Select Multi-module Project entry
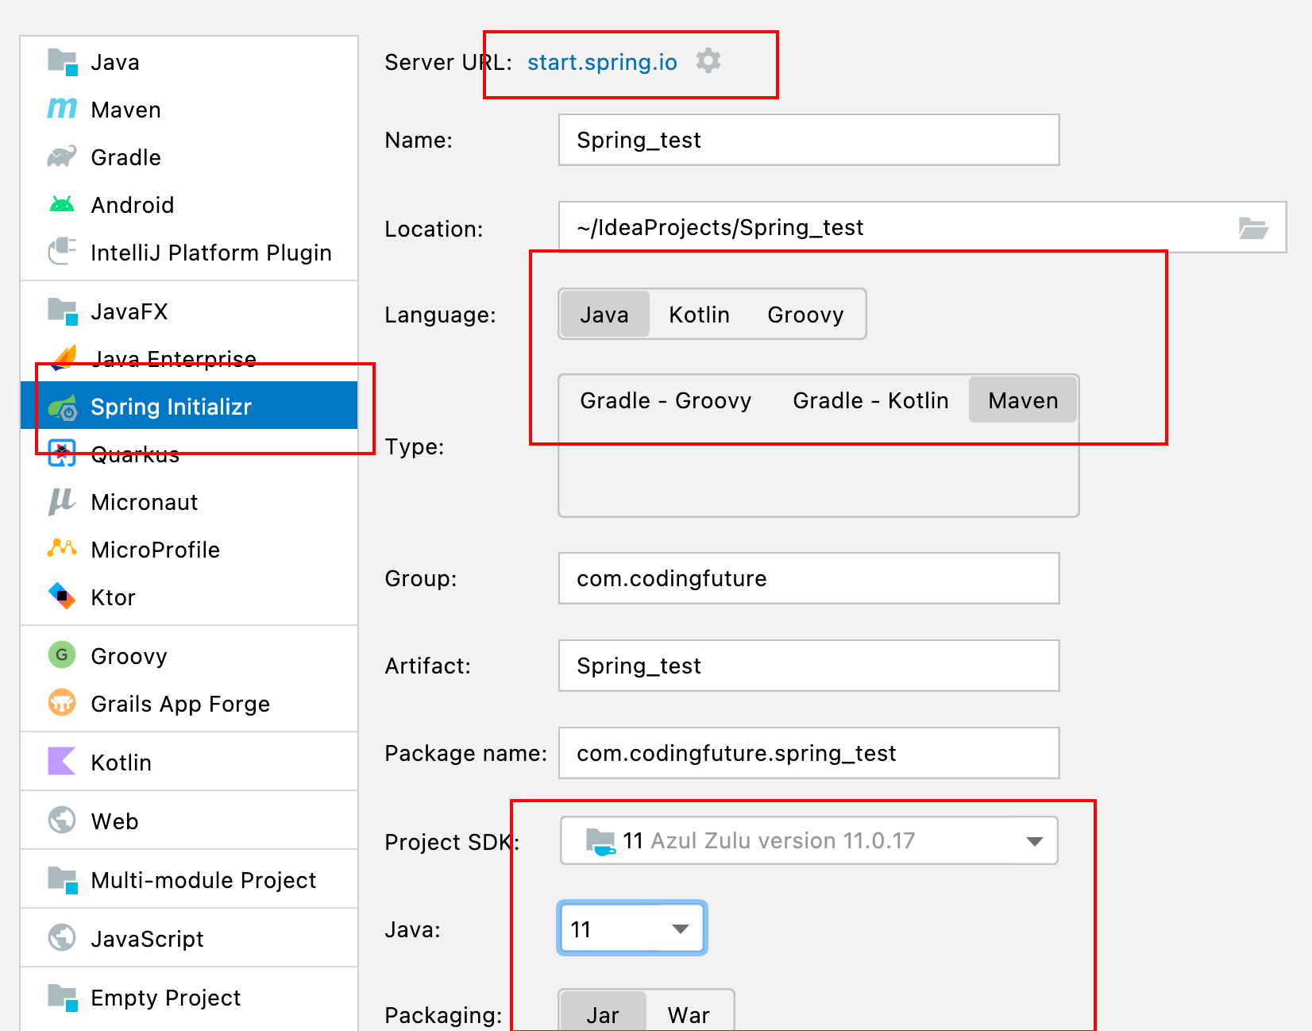 (189, 879)
